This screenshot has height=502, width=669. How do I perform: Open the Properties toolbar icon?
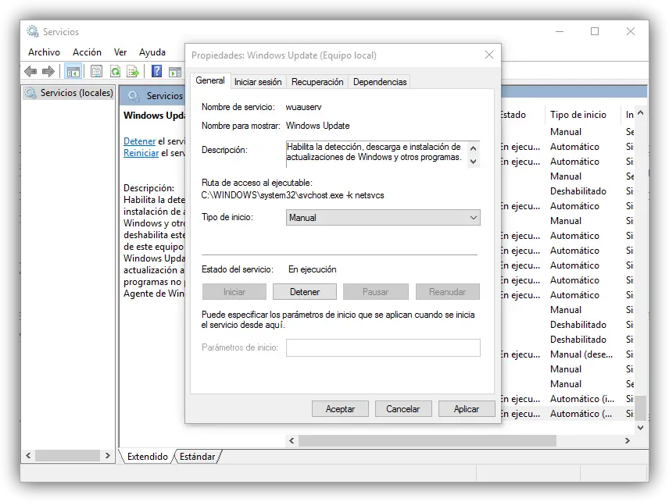[96, 72]
